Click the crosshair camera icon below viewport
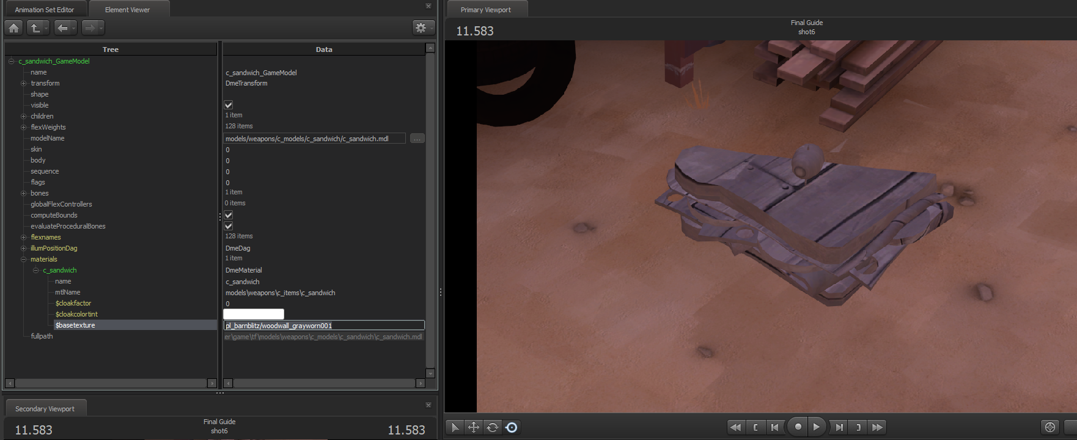This screenshot has height=440, width=1077. [x=1050, y=427]
